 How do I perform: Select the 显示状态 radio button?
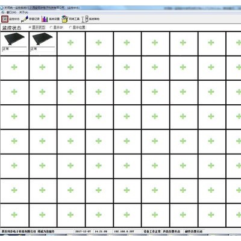[x=30, y=27]
